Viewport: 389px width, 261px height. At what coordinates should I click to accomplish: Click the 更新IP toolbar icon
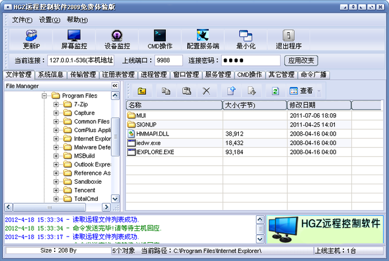[x=31, y=39]
